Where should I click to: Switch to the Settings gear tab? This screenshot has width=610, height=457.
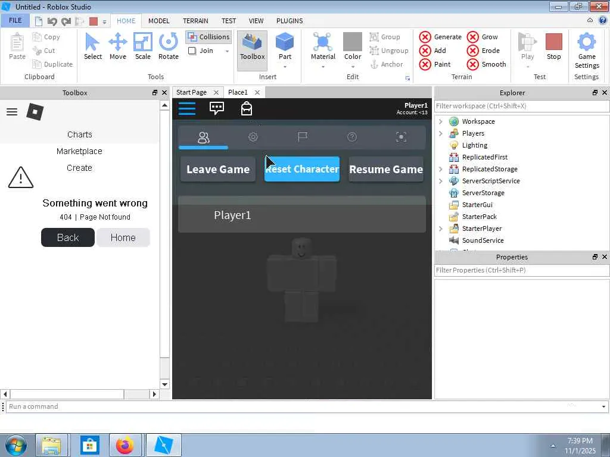click(253, 137)
